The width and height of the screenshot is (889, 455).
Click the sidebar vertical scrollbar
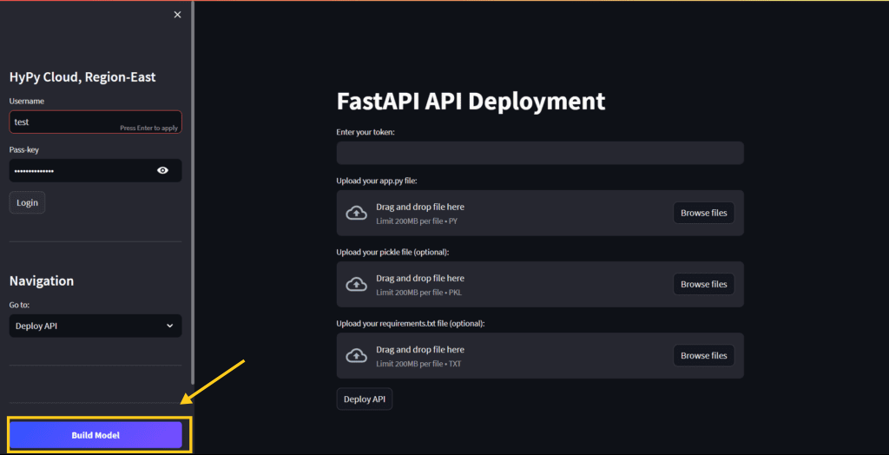[193, 193]
